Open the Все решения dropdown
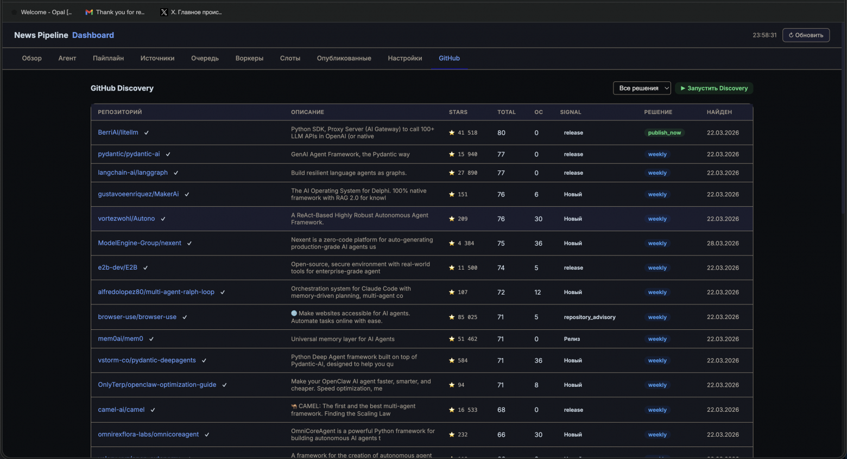This screenshot has height=459, width=847. pyautogui.click(x=642, y=88)
